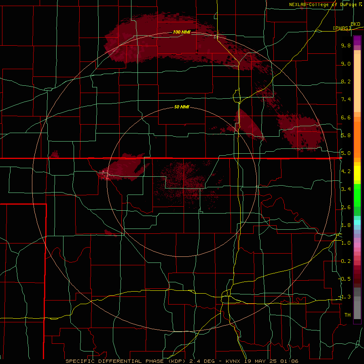364x364 pixels.
Task: Click the "3.4" color scale value
Action: coord(346,189)
